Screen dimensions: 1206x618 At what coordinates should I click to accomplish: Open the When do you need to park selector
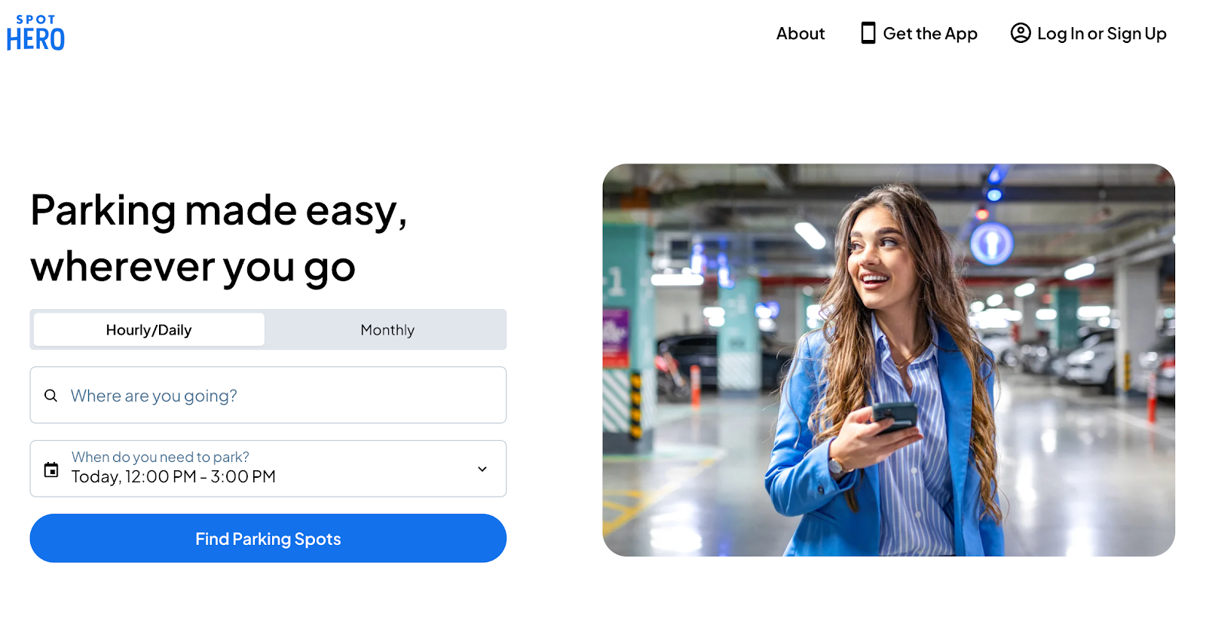click(x=268, y=469)
